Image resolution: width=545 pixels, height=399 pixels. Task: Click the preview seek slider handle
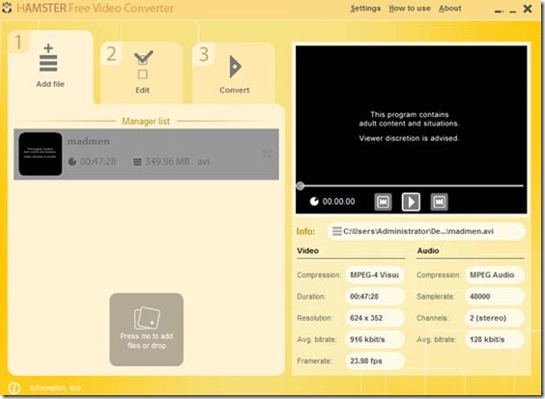point(301,185)
